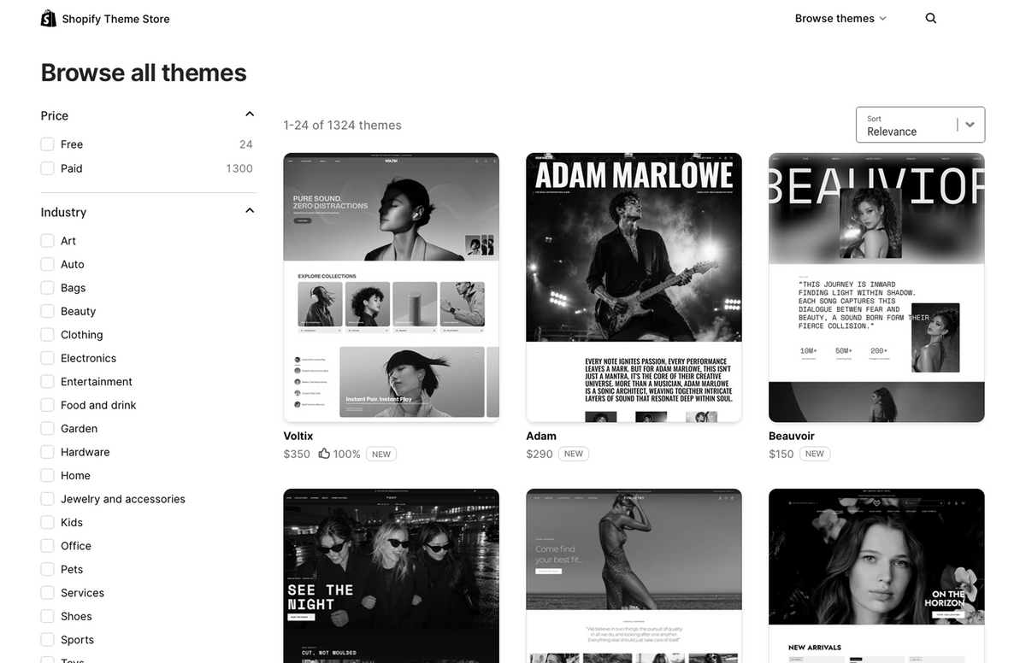The height and width of the screenshot is (663, 1026).
Task: Toggle the Hardware checkbox
Action: [x=48, y=452]
